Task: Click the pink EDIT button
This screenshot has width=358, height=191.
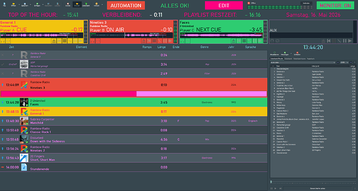Action: click(224, 6)
